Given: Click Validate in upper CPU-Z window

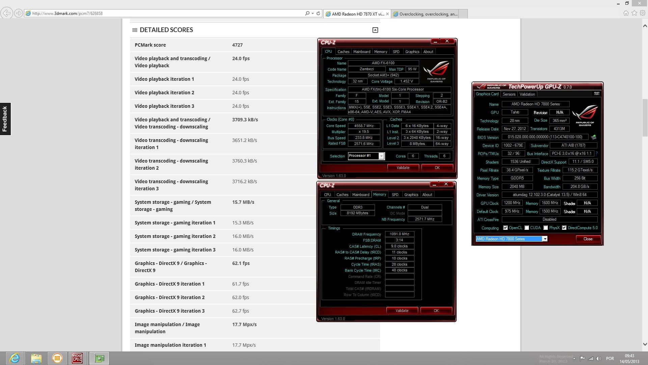Looking at the screenshot, I should (x=403, y=168).
